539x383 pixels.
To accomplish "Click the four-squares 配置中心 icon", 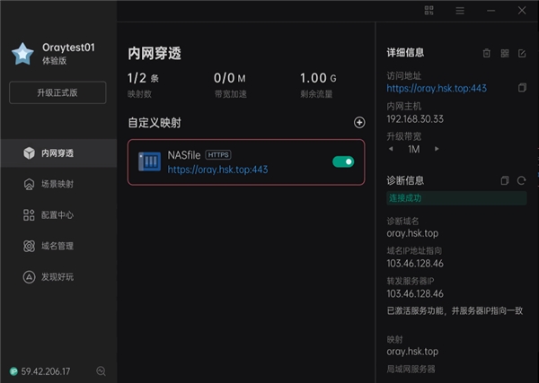I will tap(29, 215).
